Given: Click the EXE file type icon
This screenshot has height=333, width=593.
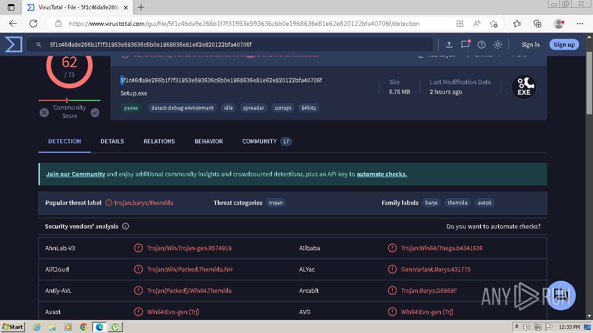Looking at the screenshot, I should tap(524, 87).
